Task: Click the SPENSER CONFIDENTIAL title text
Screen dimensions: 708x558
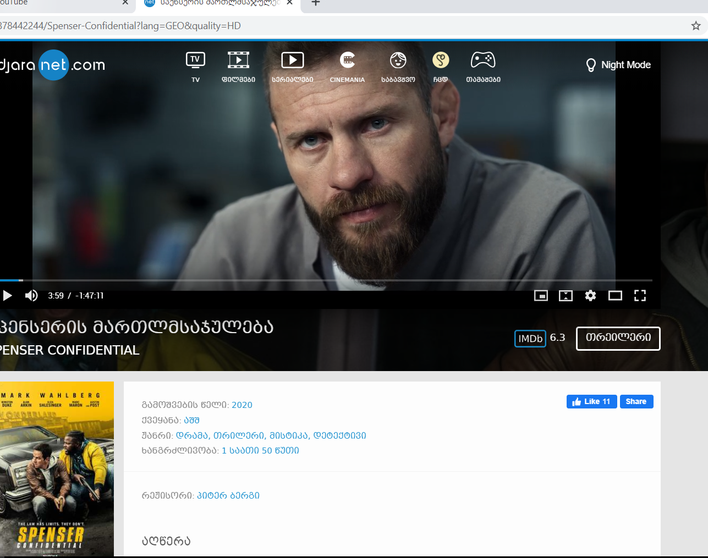Action: click(70, 350)
